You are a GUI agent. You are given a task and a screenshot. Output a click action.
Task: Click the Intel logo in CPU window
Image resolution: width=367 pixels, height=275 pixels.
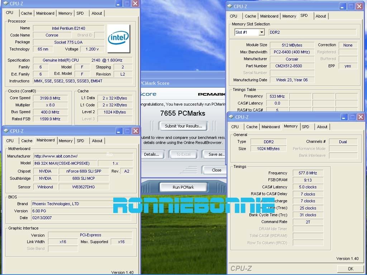coord(118,39)
